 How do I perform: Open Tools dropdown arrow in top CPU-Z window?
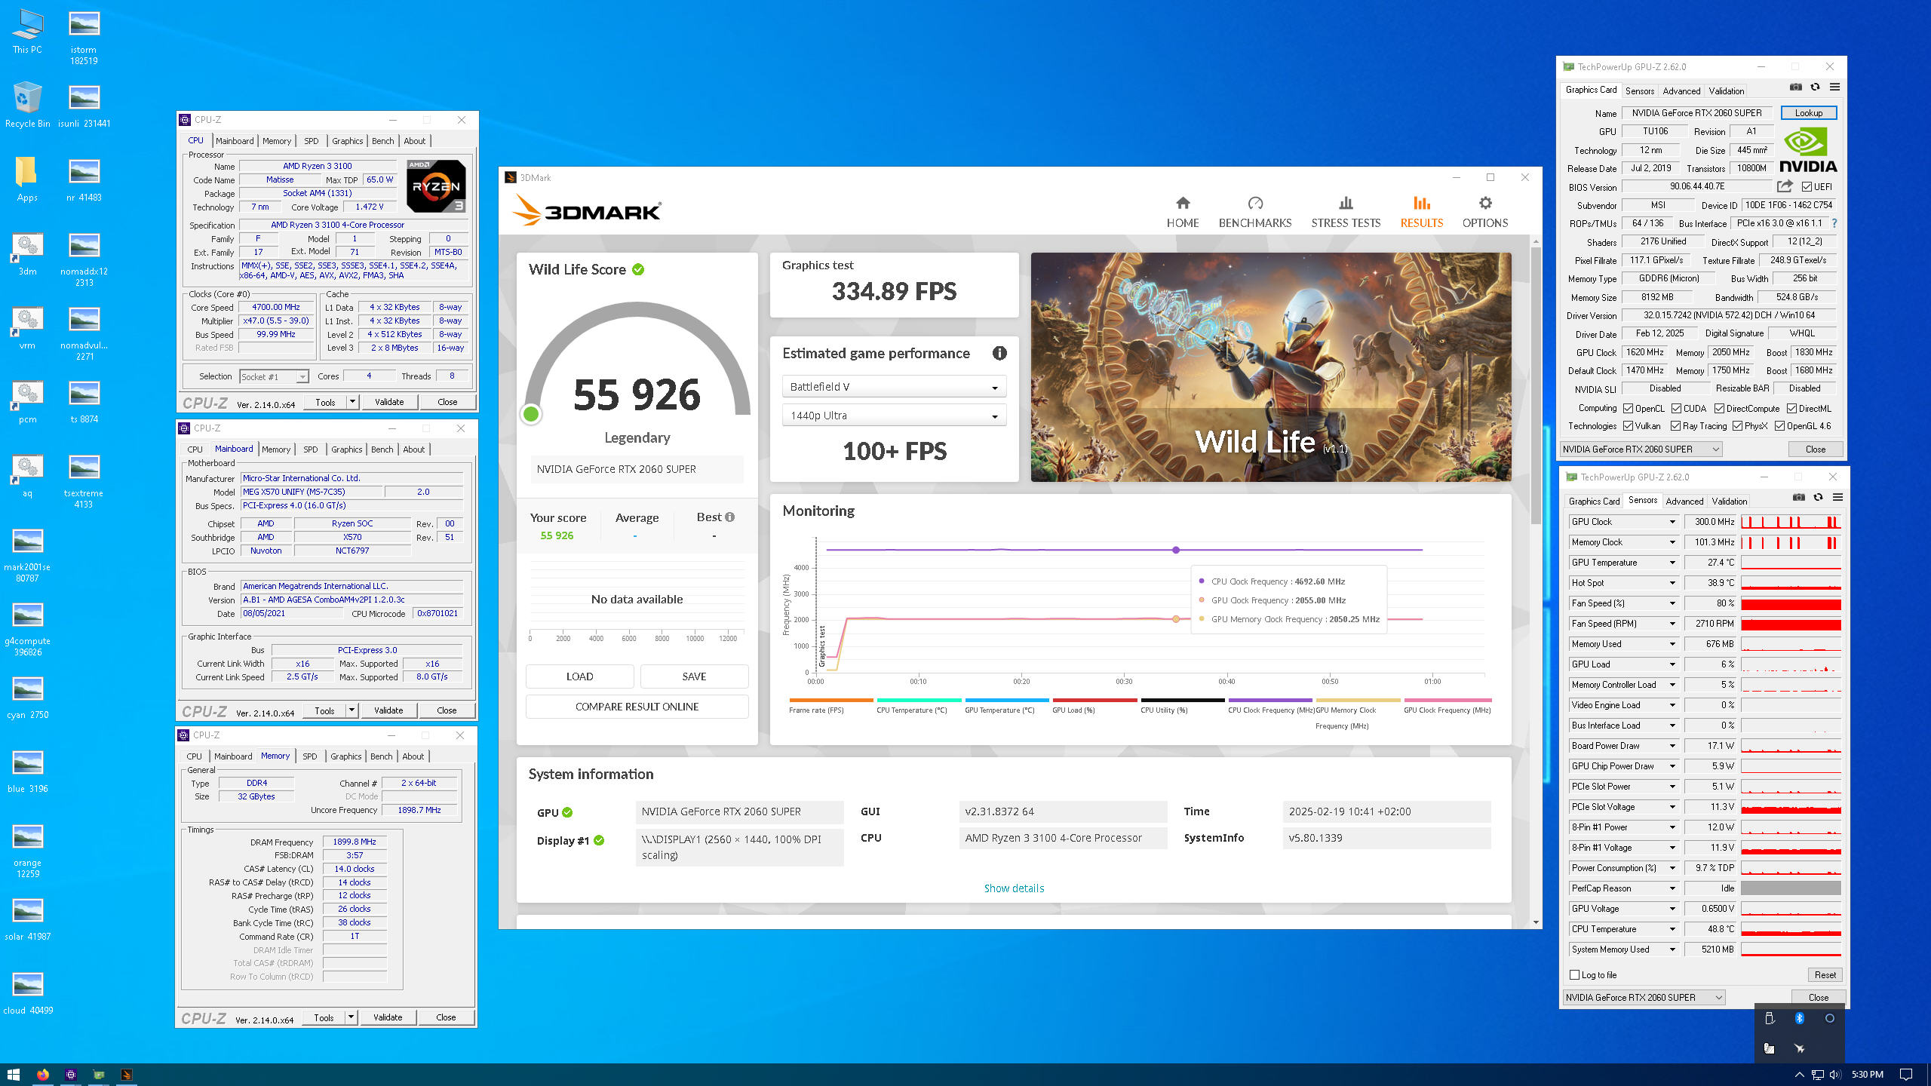(352, 402)
